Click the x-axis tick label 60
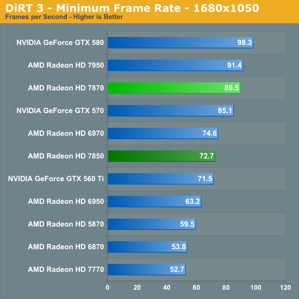 pos(196,288)
